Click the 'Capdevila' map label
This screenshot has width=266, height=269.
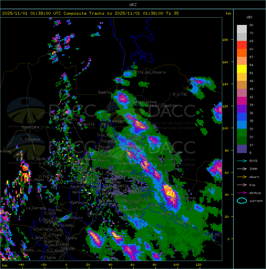[x=86, y=124]
